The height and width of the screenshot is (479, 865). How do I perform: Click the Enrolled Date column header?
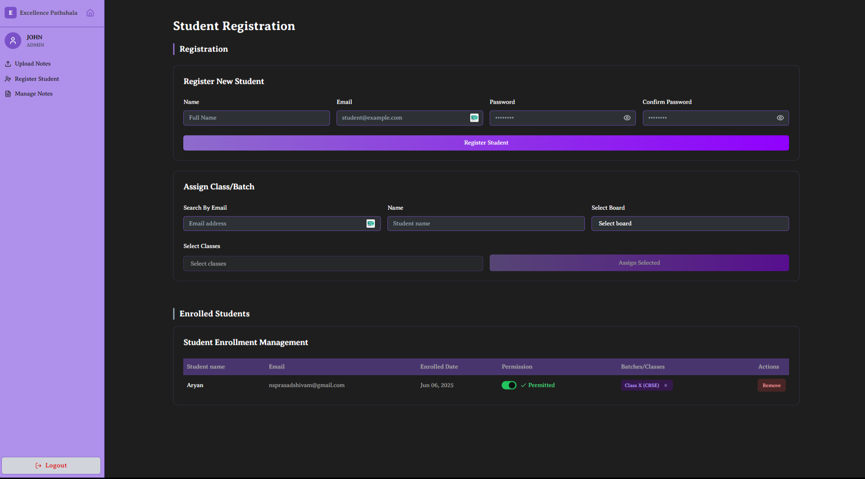[x=439, y=367]
